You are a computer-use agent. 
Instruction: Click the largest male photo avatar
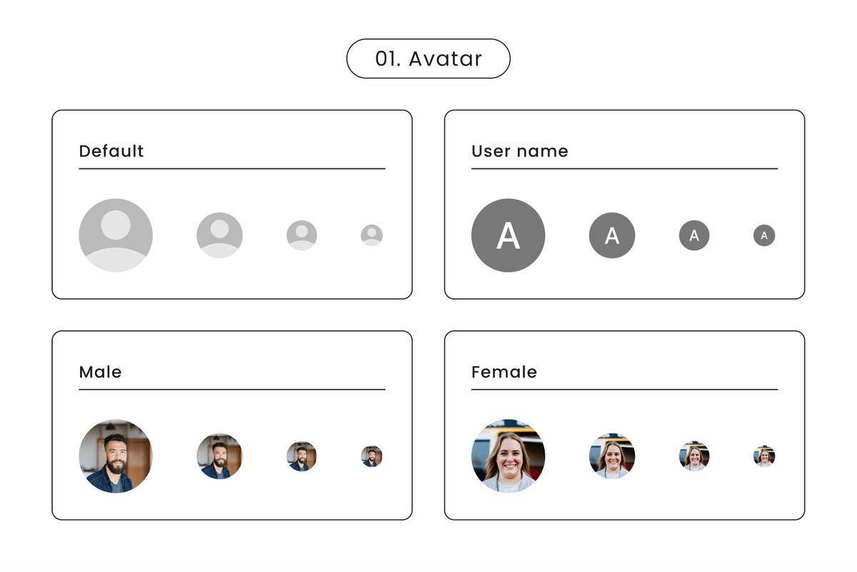(116, 456)
